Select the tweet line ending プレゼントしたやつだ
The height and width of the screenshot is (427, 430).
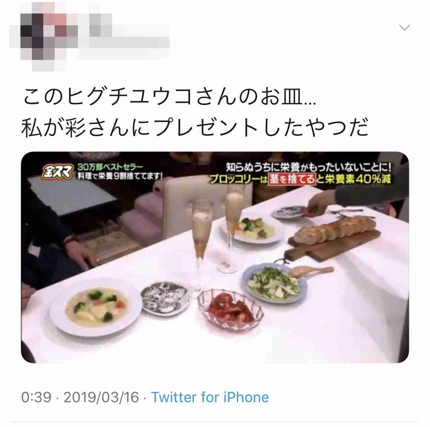coord(195,127)
